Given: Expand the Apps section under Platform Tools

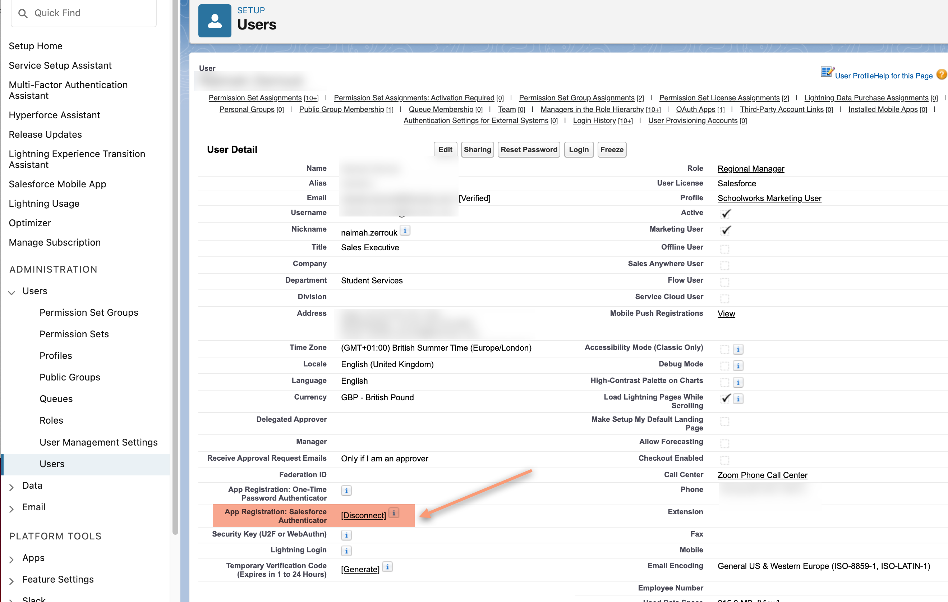Looking at the screenshot, I should coord(12,558).
